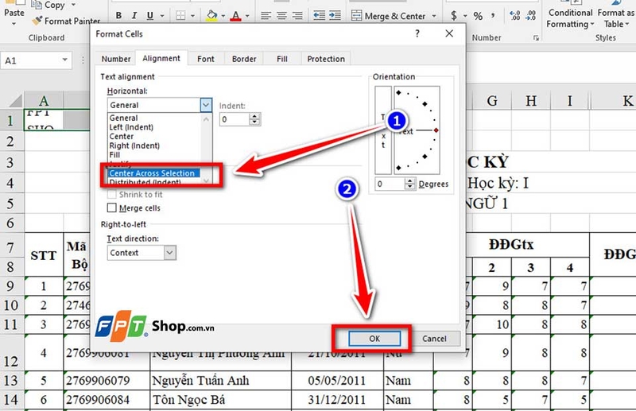Increase indent in ribbon
Image resolution: width=636 pixels, height=411 pixels.
click(335, 16)
